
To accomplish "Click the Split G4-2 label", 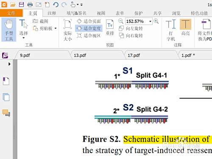I will (x=152, y=109).
